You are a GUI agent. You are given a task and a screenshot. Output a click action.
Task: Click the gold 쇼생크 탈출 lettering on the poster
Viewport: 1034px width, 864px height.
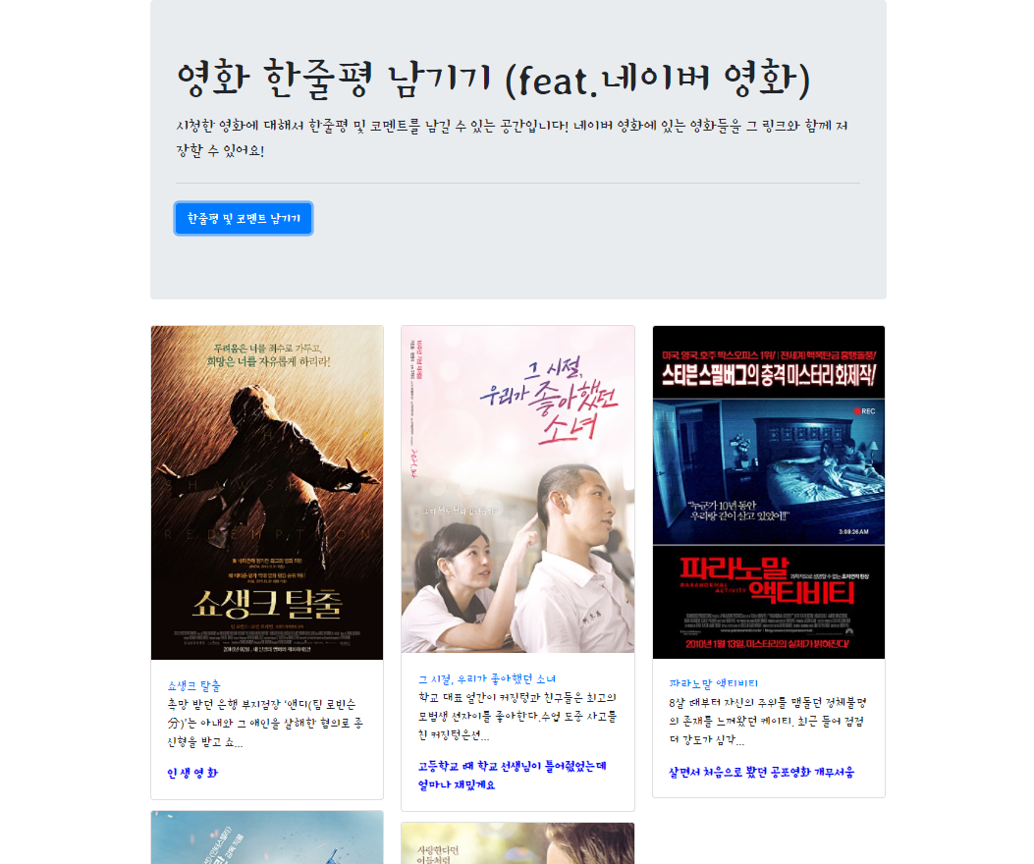click(267, 604)
